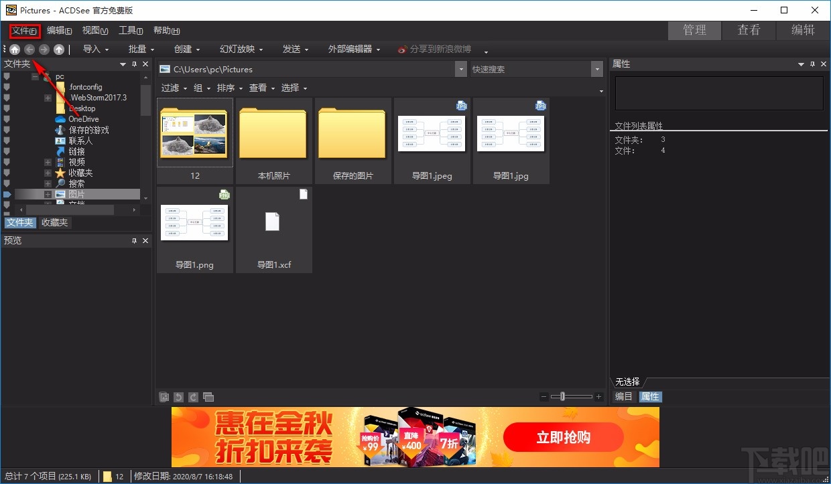Image resolution: width=831 pixels, height=484 pixels.
Task: Switch to the 收藏夹 tab
Action: click(x=54, y=222)
